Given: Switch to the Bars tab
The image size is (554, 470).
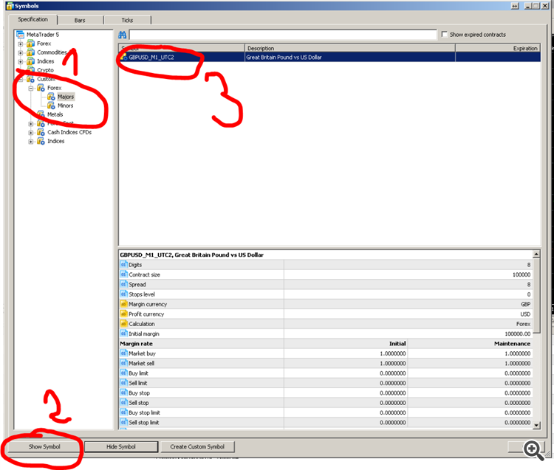Looking at the screenshot, I should click(80, 20).
